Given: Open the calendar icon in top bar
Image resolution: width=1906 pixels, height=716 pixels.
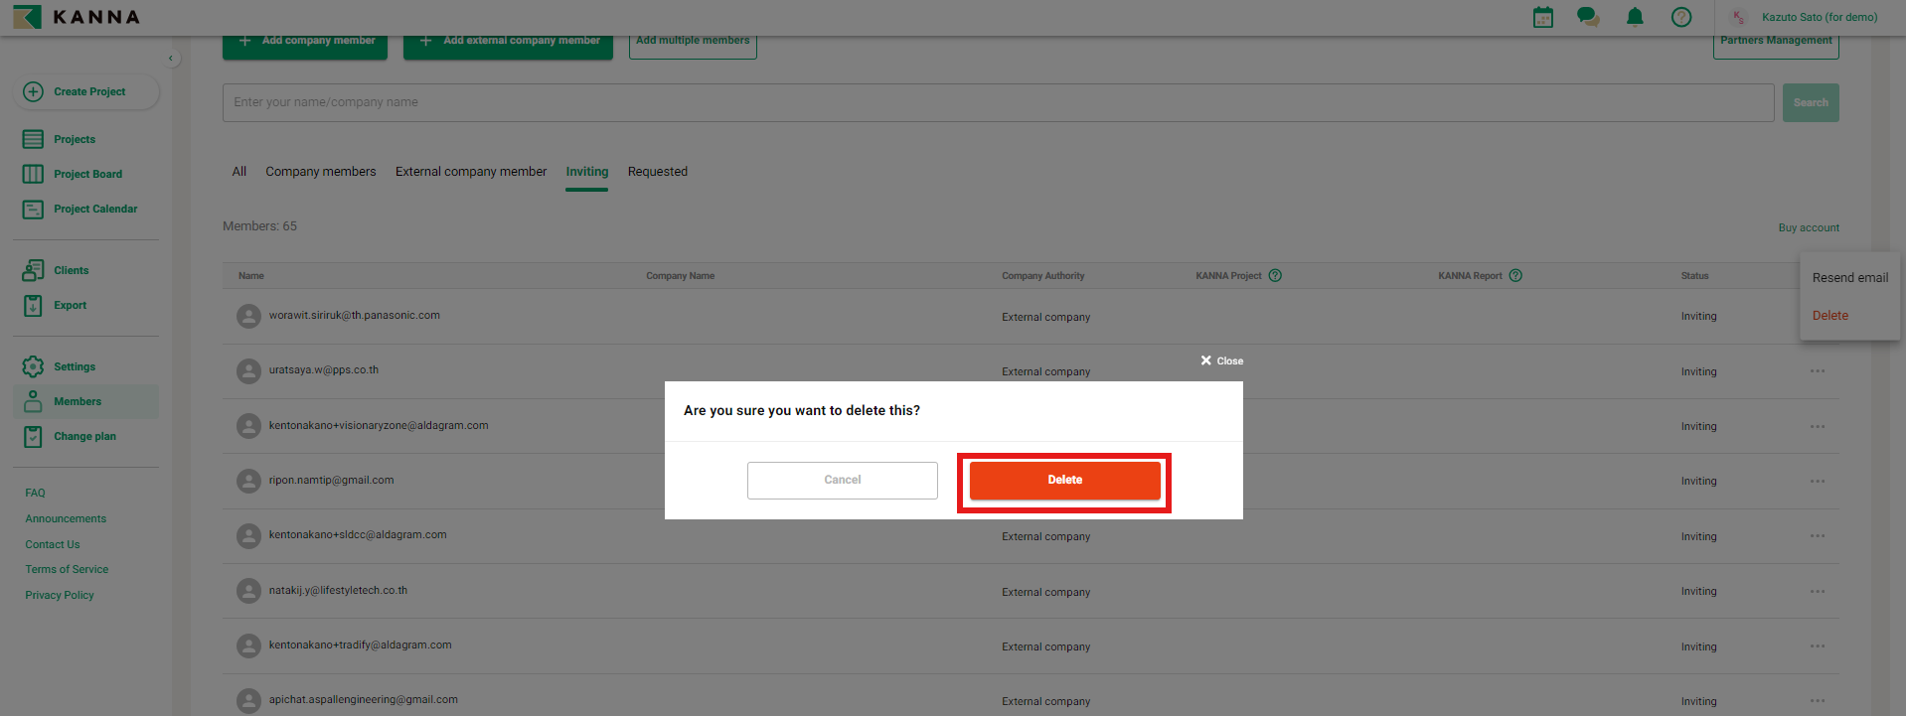Looking at the screenshot, I should pos(1542,17).
